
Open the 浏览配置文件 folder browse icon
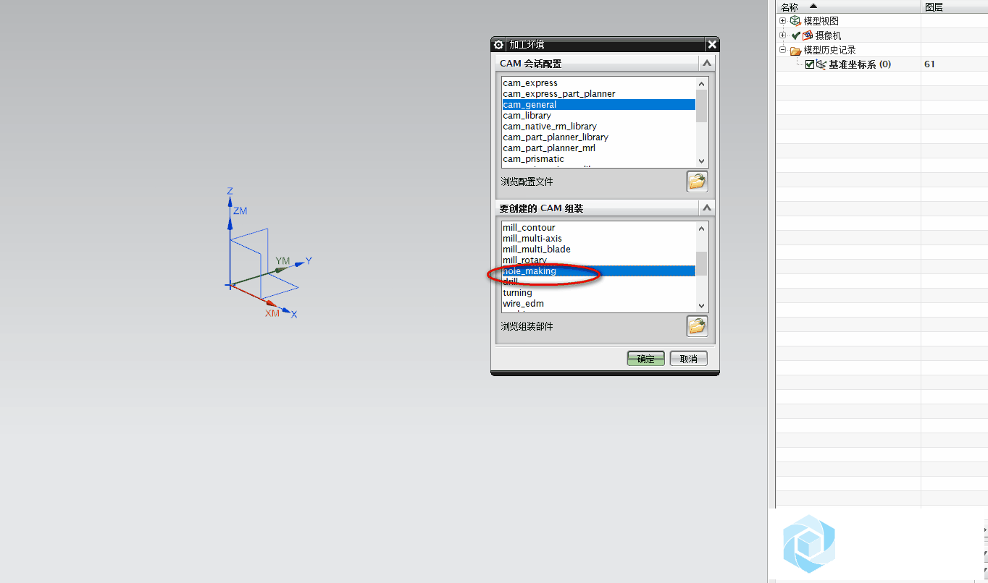pos(697,182)
